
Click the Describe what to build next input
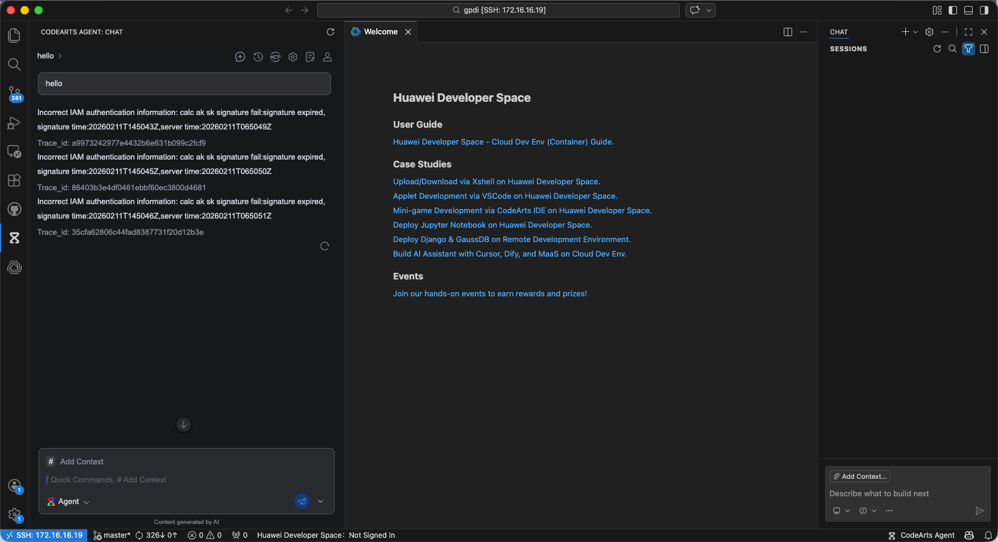[903, 493]
